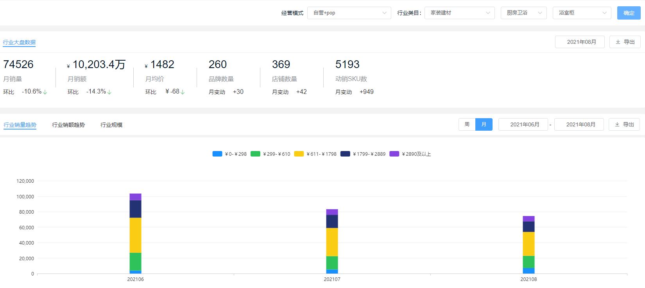645x288 pixels.
Task: Toggle ¥0-¥298 legend series
Action: pos(229,154)
